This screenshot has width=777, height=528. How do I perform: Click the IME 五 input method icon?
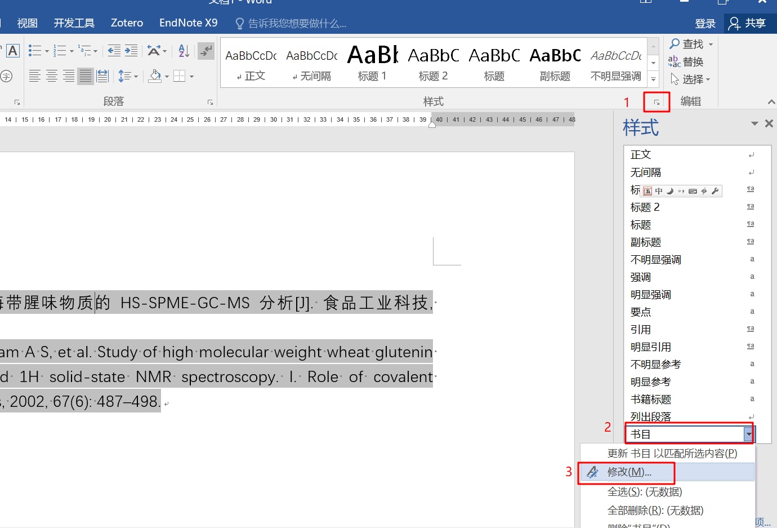(647, 191)
